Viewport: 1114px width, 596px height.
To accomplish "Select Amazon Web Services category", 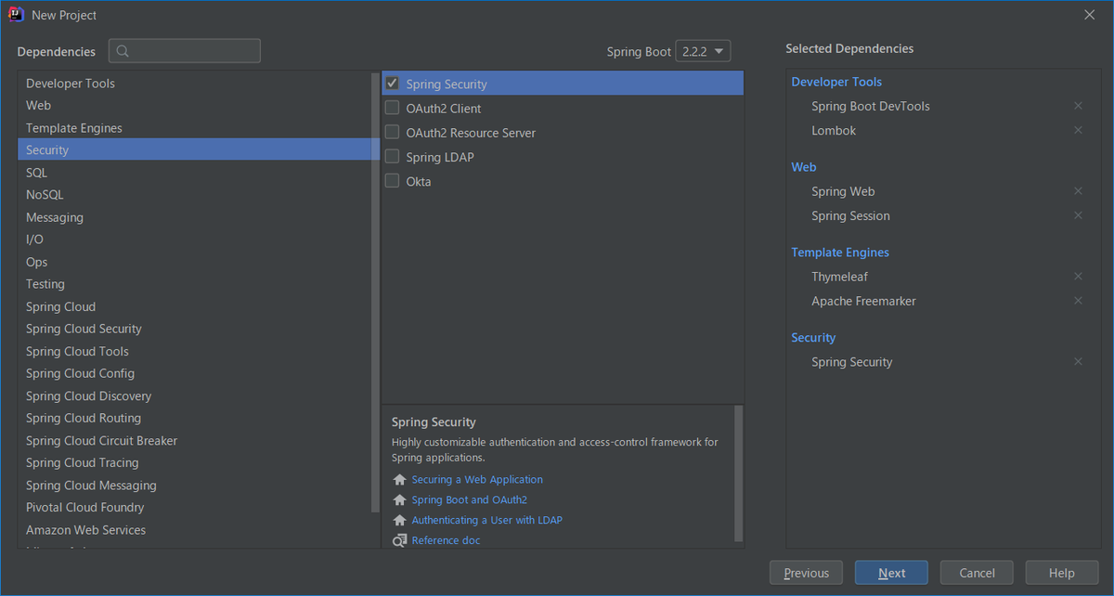I will [x=194, y=530].
